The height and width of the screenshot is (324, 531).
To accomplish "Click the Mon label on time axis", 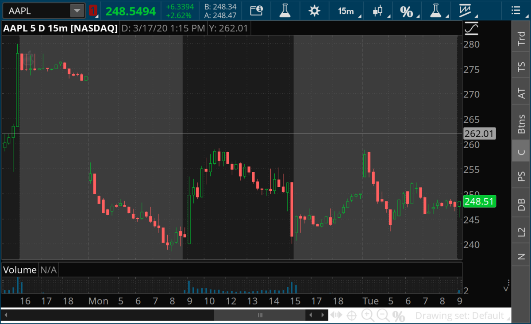I will pos(98,301).
